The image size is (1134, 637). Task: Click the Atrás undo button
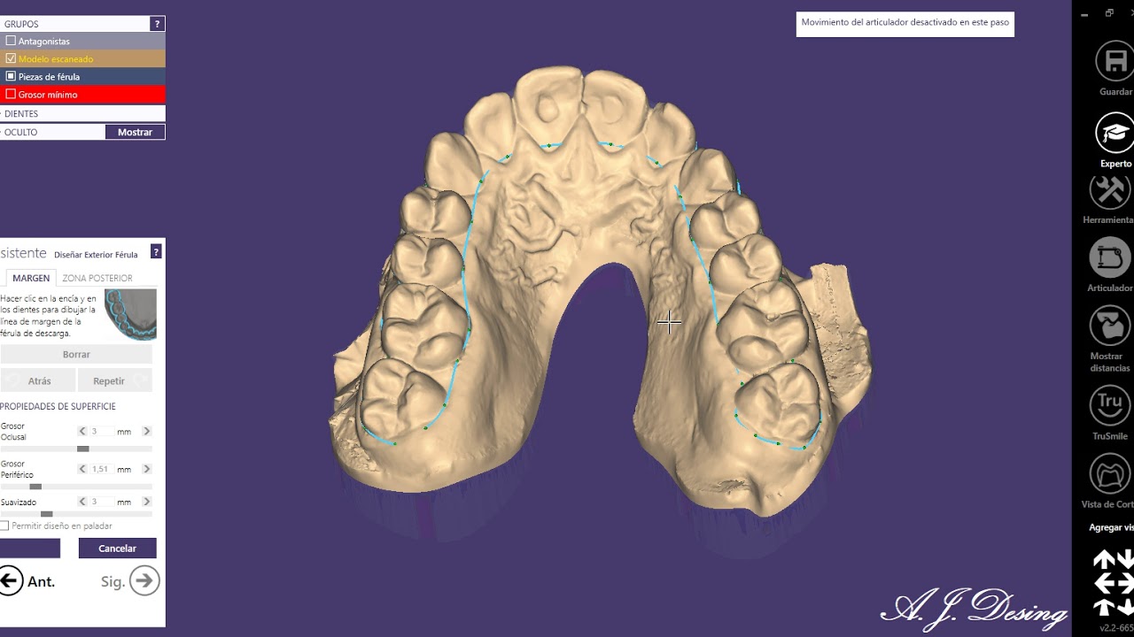pyautogui.click(x=37, y=380)
